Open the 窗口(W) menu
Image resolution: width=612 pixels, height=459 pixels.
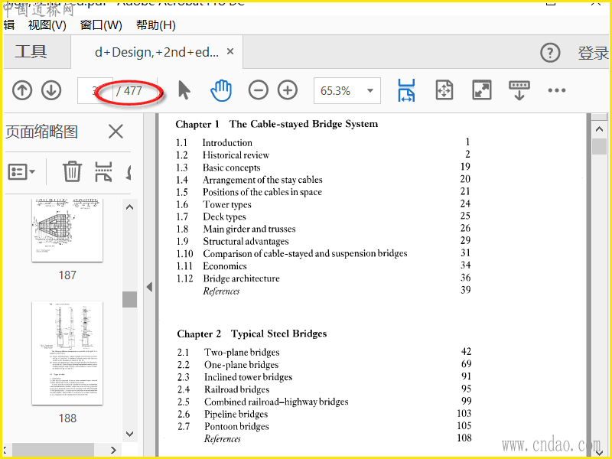tap(101, 25)
